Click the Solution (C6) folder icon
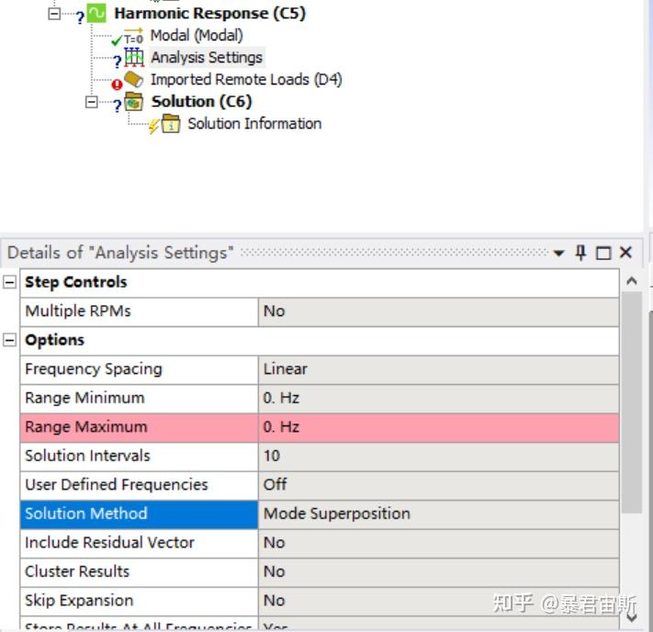653x632 pixels. pyautogui.click(x=134, y=102)
